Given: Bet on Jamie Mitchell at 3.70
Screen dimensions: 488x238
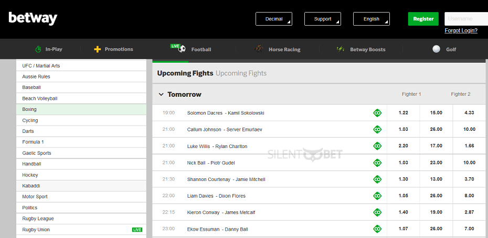Looking at the screenshot, I should coord(469,179).
